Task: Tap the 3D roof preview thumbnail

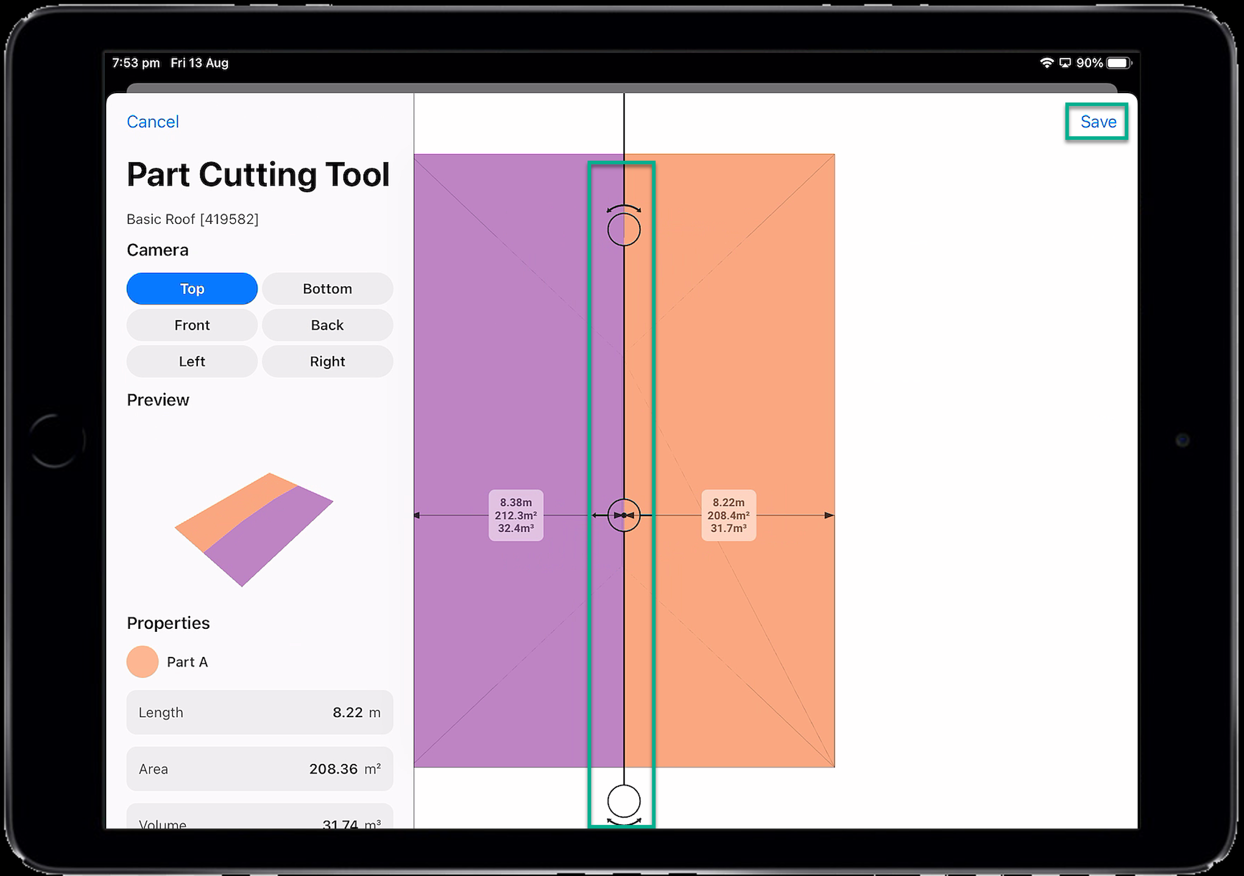Action: pyautogui.click(x=253, y=528)
